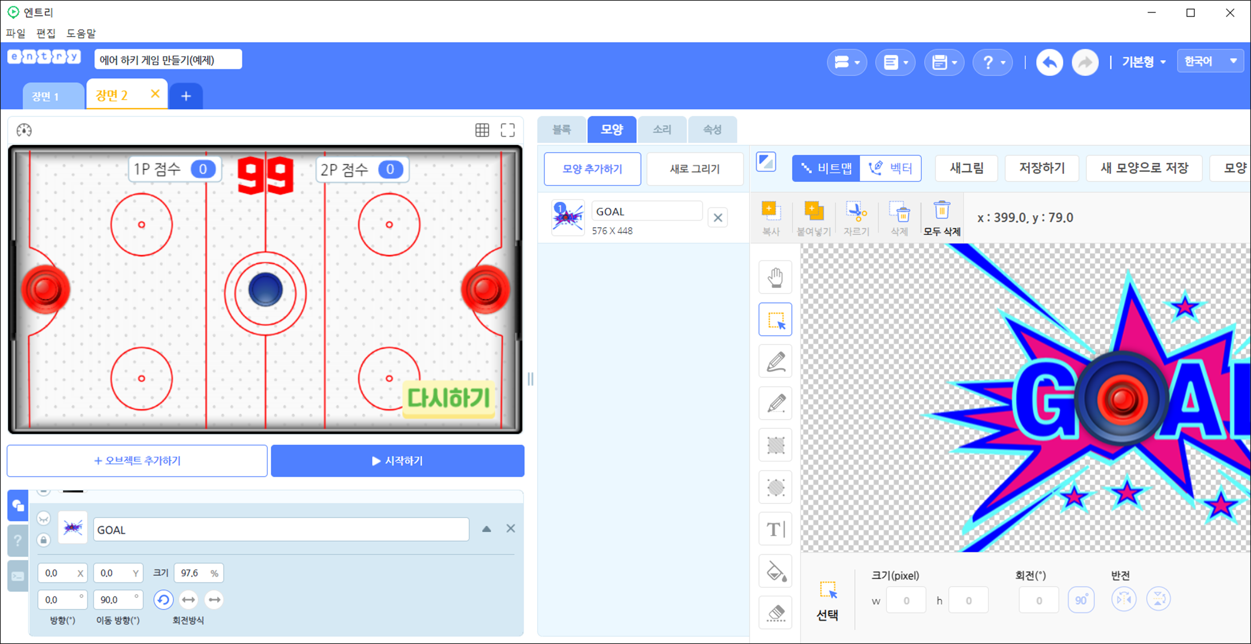Click the undo arrow button

tap(1049, 62)
